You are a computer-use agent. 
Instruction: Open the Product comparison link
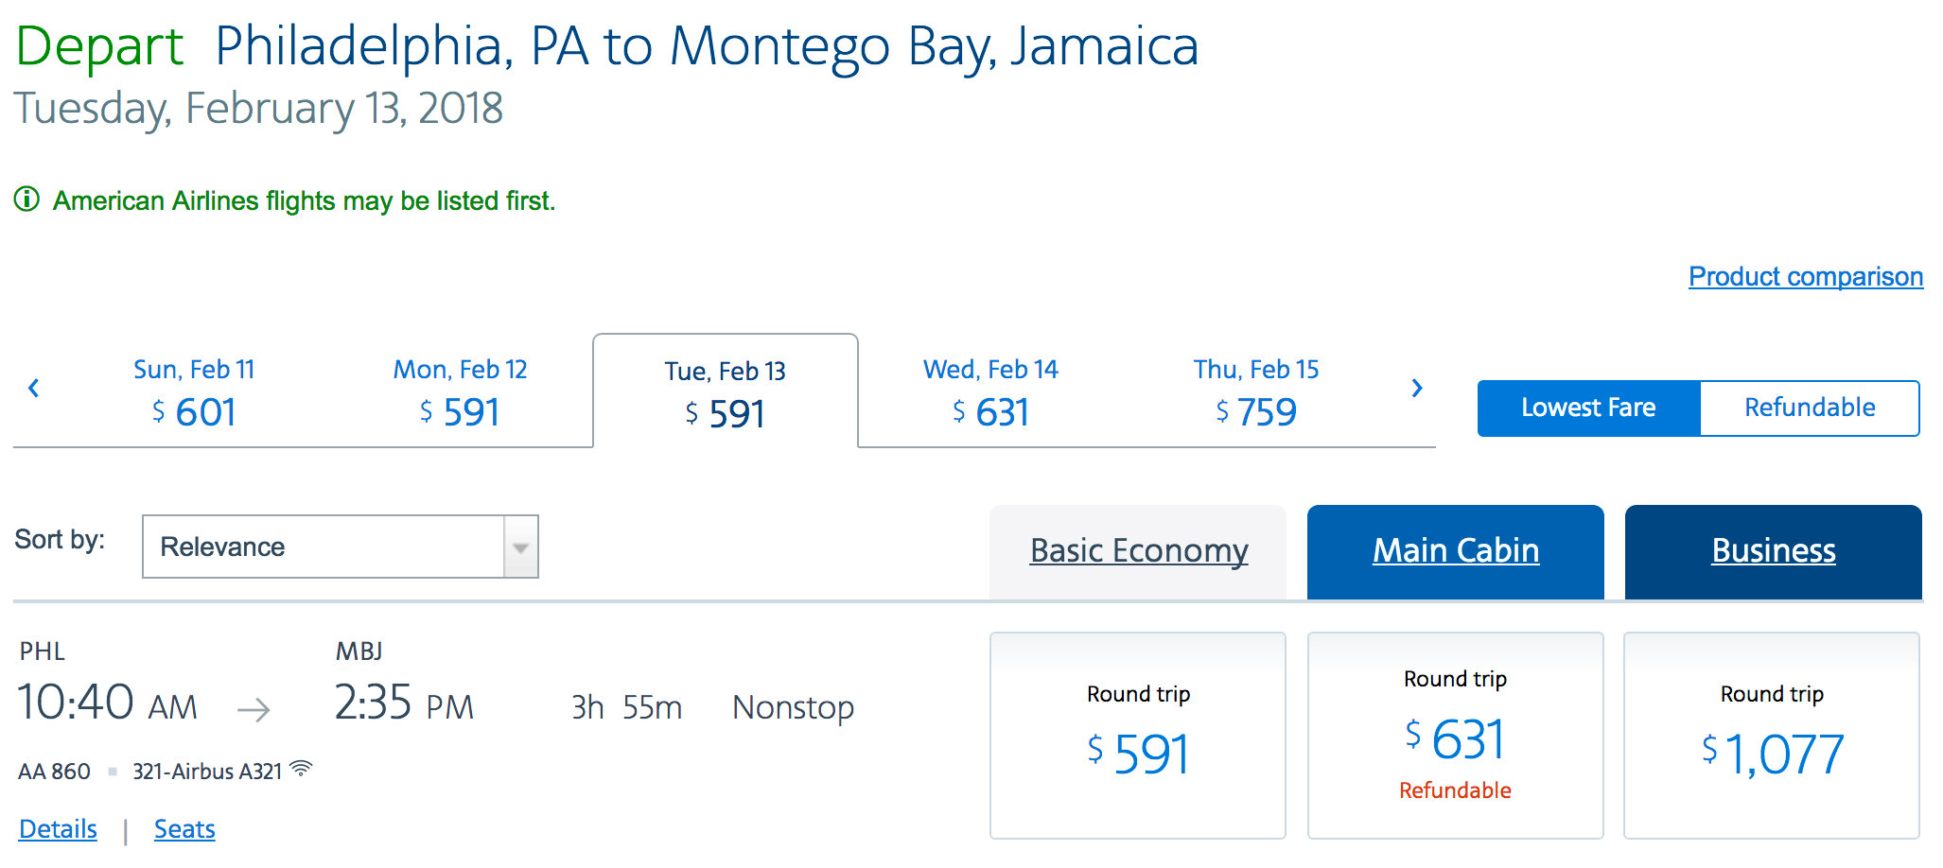1805,276
